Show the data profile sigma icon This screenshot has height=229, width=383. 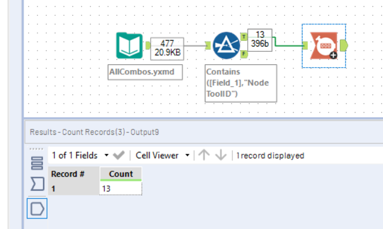click(38, 184)
